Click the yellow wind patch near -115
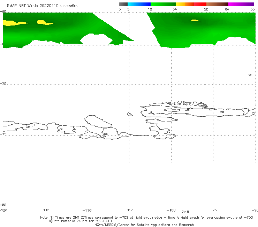 click(44, 22)
